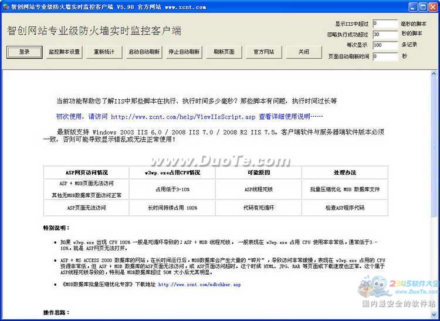Click the scrollbar up arrow
The width and height of the screenshot is (440, 321).
click(x=434, y=73)
